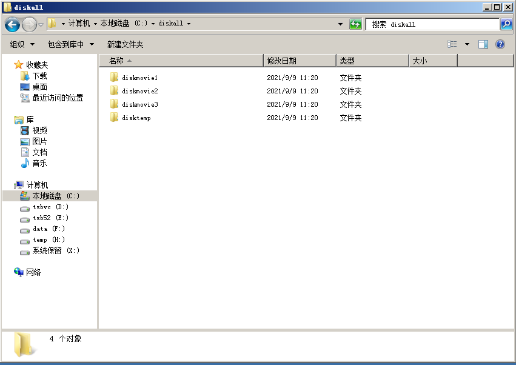Click the change view icon

point(452,44)
